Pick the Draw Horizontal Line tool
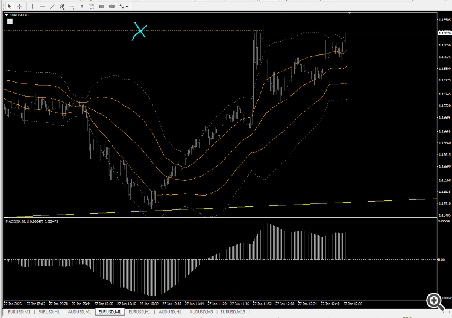 42,7
